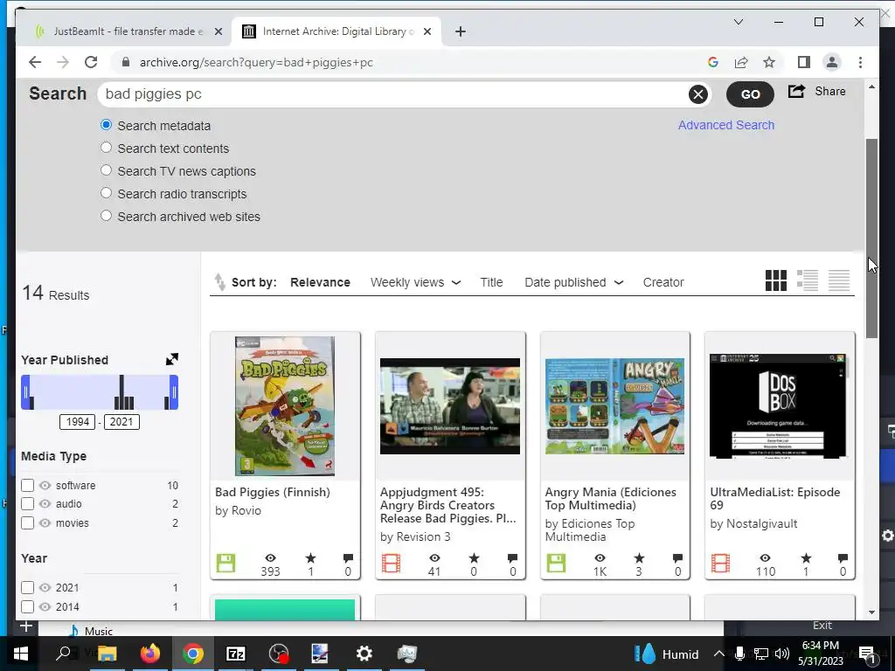The image size is (895, 671).
Task: Select Search radio transcripts option
Action: pyautogui.click(x=106, y=193)
